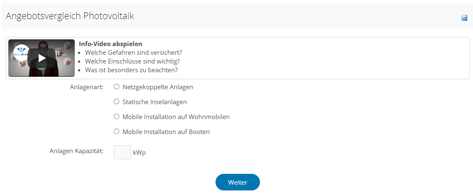Click 'Welche Gefahren sind versichert?' bullet text
The width and height of the screenshot is (473, 195).
pyautogui.click(x=133, y=52)
